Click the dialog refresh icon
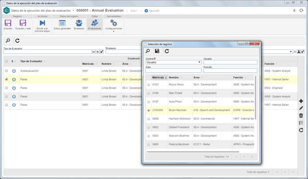Screen dimensions: 308x179 [167, 51]
